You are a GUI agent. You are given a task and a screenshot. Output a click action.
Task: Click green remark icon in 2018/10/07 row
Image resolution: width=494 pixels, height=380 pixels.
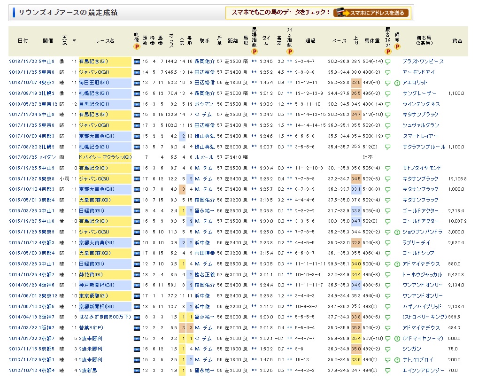coord(397,83)
